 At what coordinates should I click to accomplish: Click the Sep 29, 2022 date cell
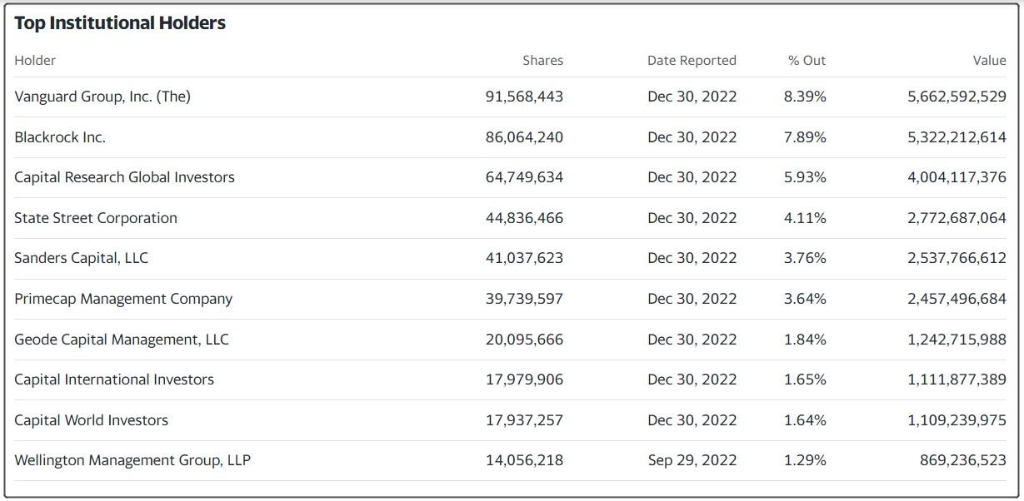pyautogui.click(x=692, y=460)
